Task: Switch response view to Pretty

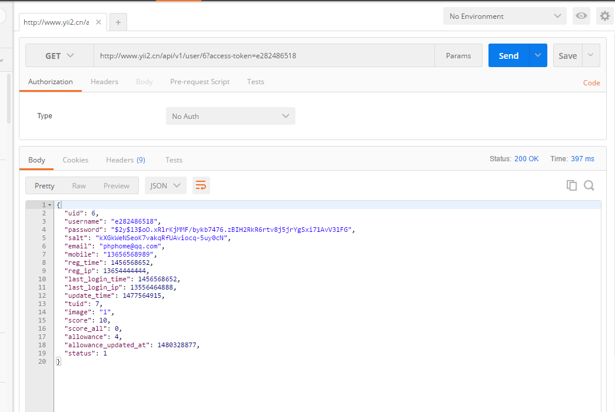Action: coord(44,186)
